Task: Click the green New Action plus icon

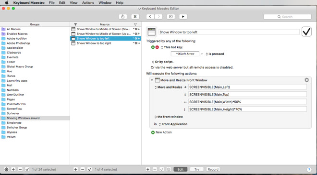Action: click(153, 132)
